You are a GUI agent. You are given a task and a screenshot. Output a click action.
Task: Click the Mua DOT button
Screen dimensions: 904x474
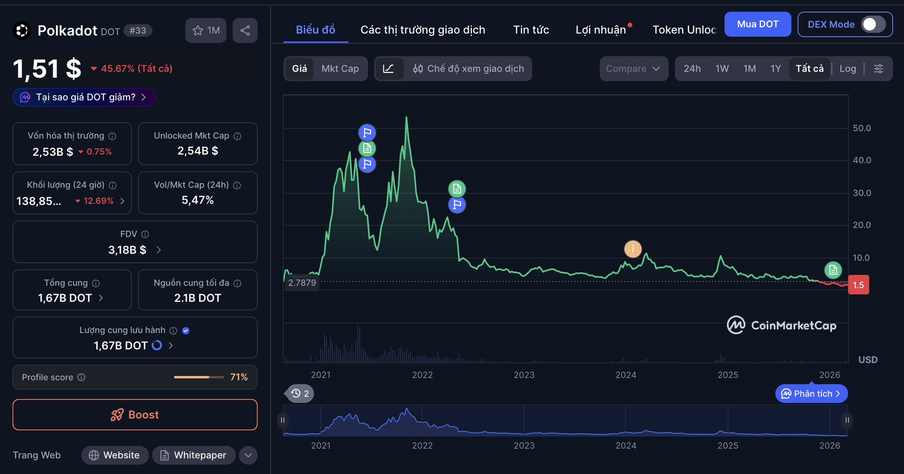[x=757, y=24]
